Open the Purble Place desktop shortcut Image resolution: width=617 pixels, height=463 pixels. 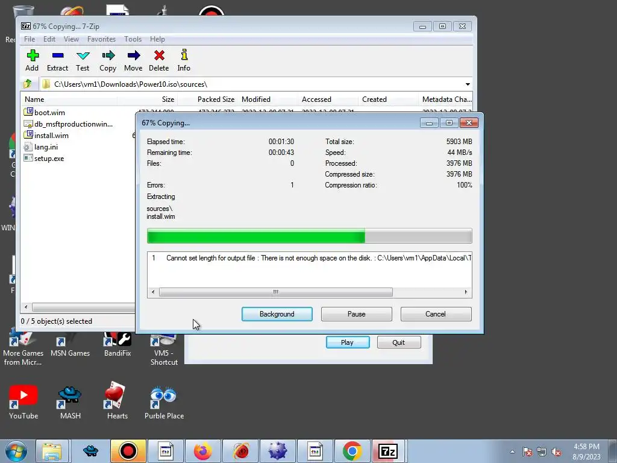(164, 401)
